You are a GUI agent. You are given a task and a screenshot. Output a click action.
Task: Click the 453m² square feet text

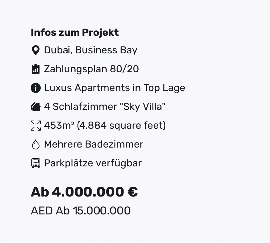point(105,125)
